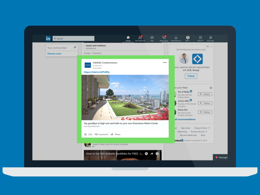Open Messaging tab

click(x=164, y=39)
